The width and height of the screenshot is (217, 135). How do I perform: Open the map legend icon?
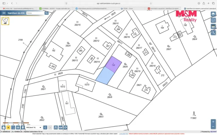[x=213, y=27]
